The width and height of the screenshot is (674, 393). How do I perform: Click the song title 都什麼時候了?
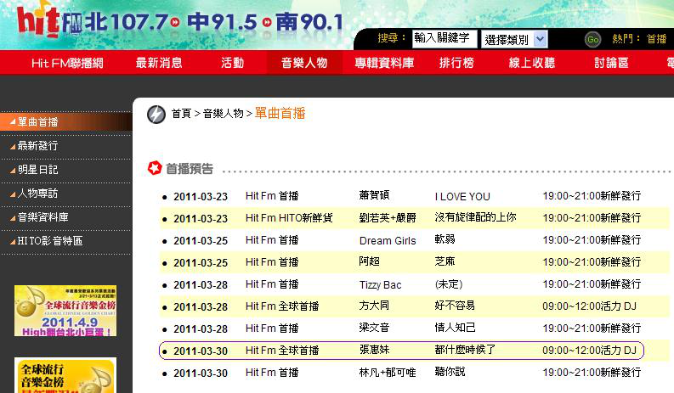[x=465, y=350]
